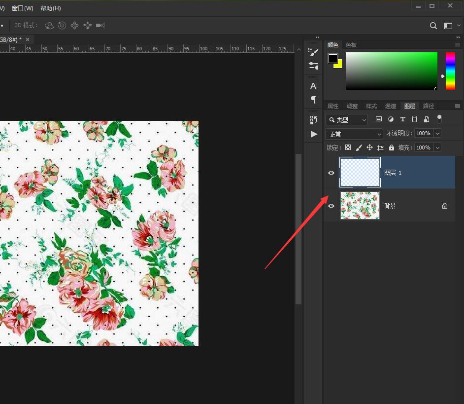Hide the 图层 1 layer
Image resolution: width=464 pixels, height=404 pixels.
331,173
